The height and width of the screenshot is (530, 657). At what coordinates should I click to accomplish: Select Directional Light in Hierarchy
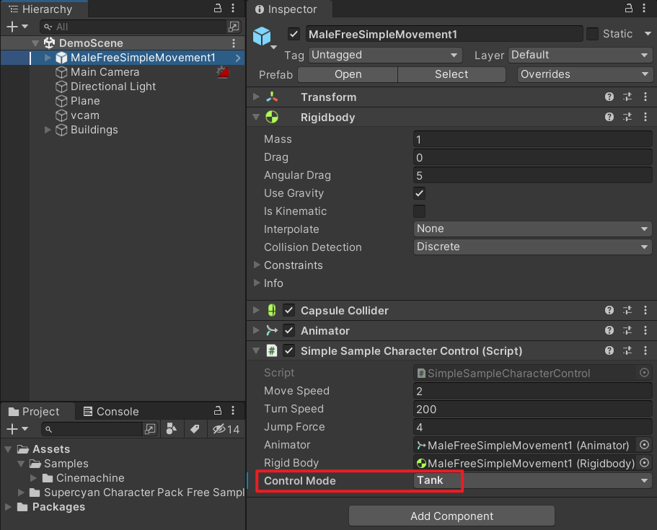(113, 87)
